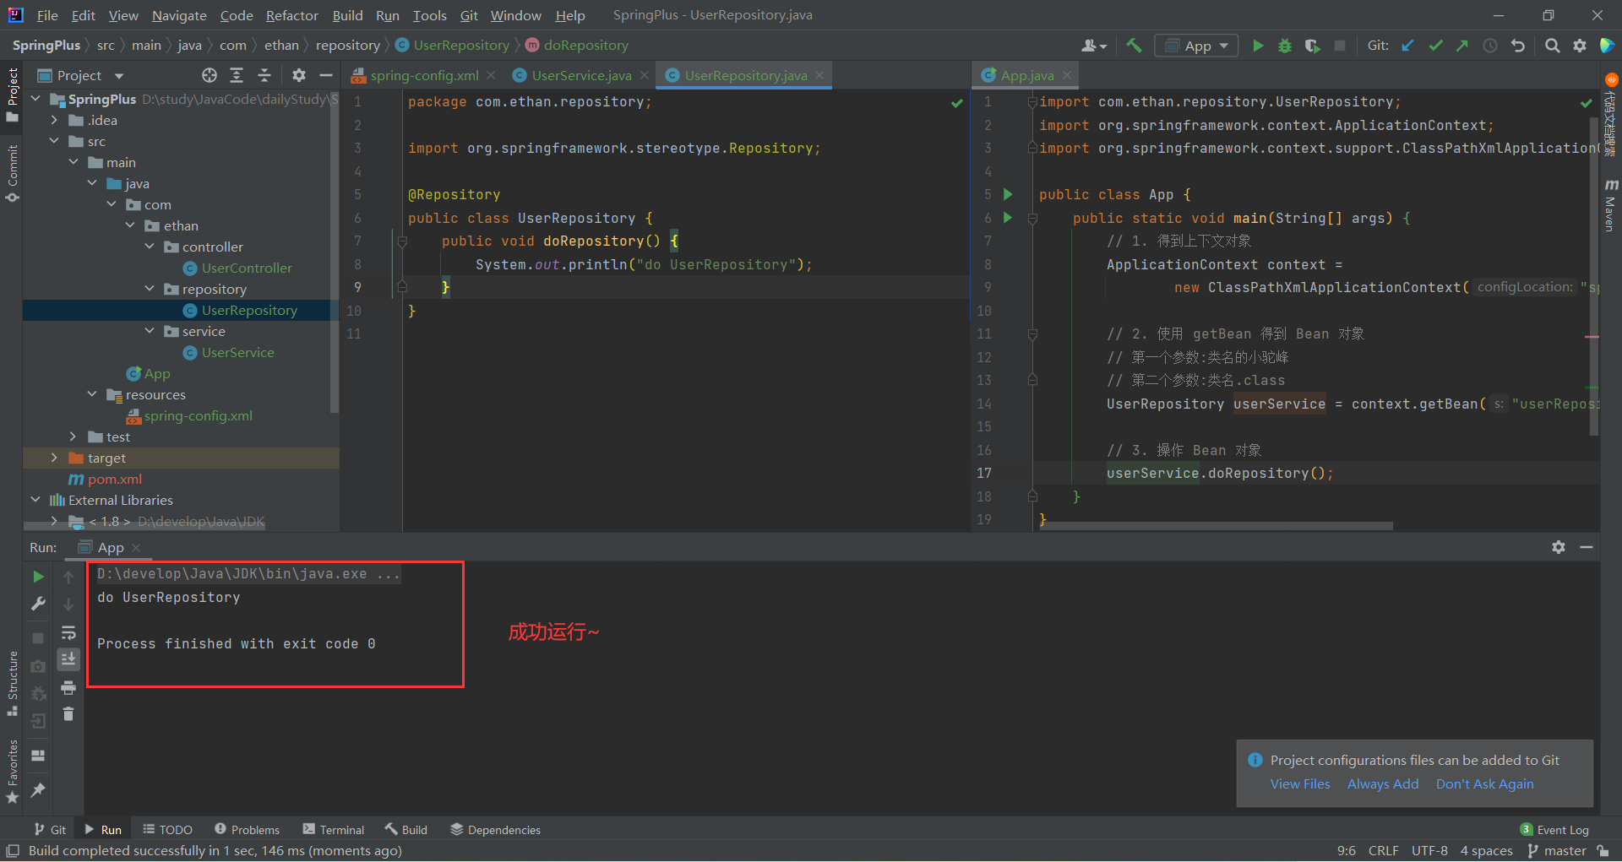Open App run configuration dropdown
1622x862 pixels.
[x=1196, y=46]
